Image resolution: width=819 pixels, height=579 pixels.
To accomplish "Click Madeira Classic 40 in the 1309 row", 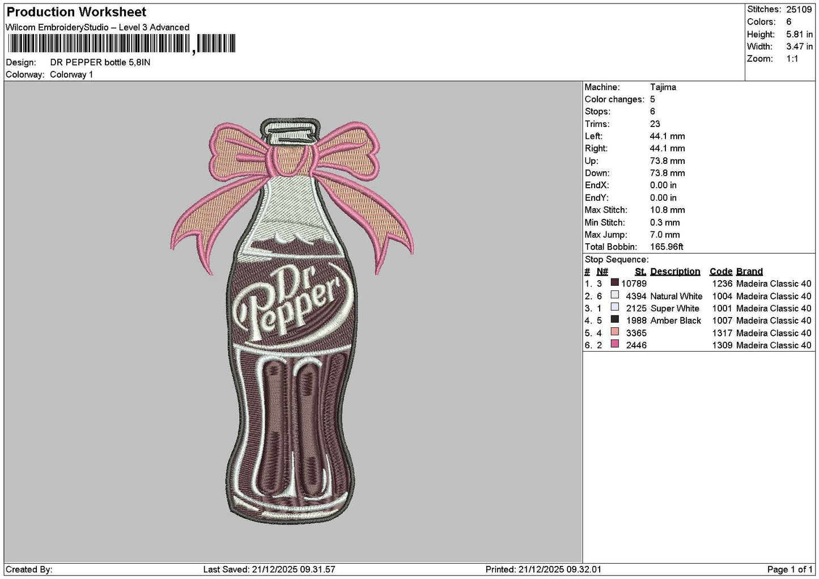I will tap(774, 345).
